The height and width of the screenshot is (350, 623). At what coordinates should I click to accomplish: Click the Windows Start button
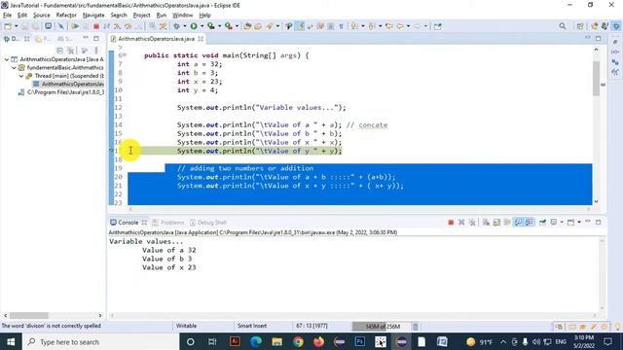click(11, 341)
